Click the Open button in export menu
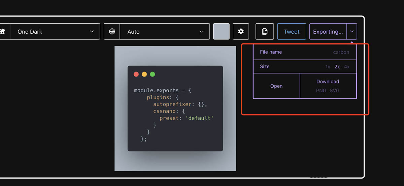Screen dimensions: 404x186 coord(276,86)
